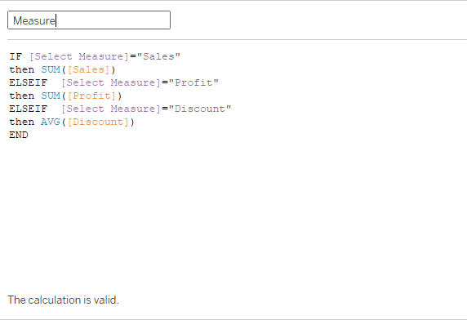467x320 pixels.
Task: Select the orange [Sales] field reference
Action: point(88,69)
